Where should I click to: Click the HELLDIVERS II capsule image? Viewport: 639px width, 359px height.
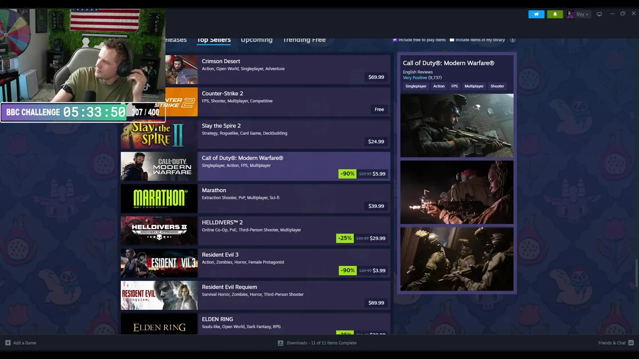(159, 231)
